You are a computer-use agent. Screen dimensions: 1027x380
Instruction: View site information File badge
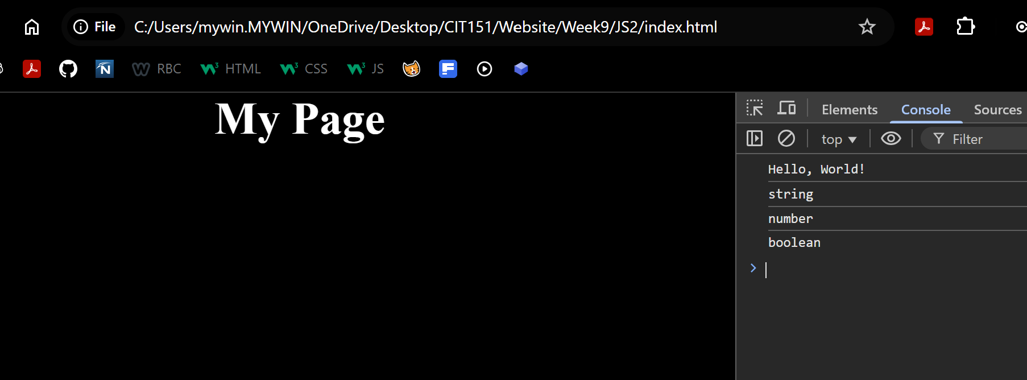pyautogui.click(x=94, y=27)
